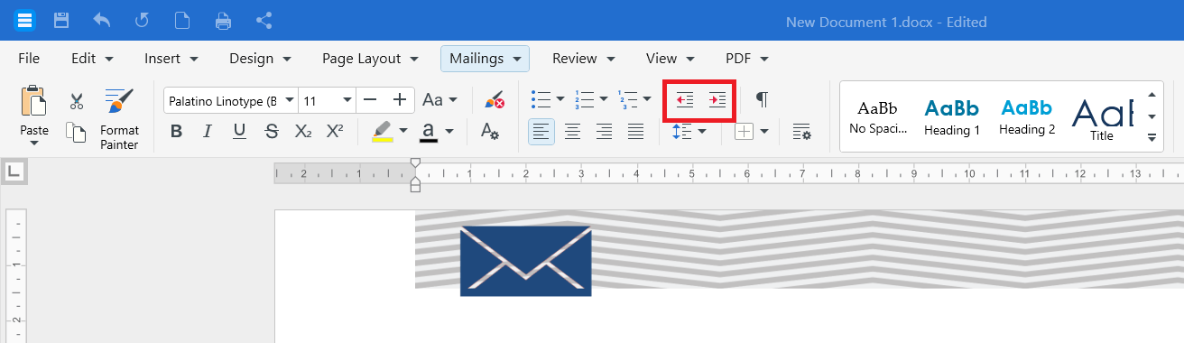Share the document
1184x343 pixels.
pyautogui.click(x=264, y=20)
